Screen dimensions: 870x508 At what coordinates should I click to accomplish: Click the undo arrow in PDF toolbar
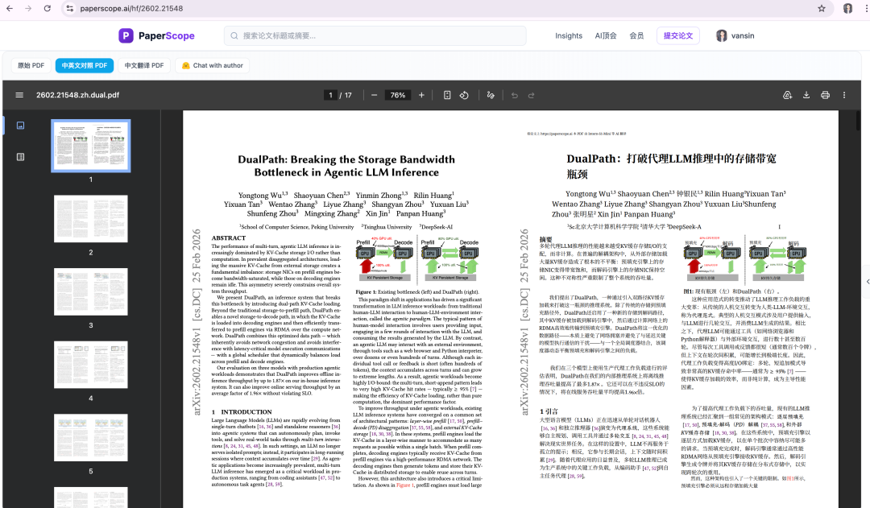514,95
